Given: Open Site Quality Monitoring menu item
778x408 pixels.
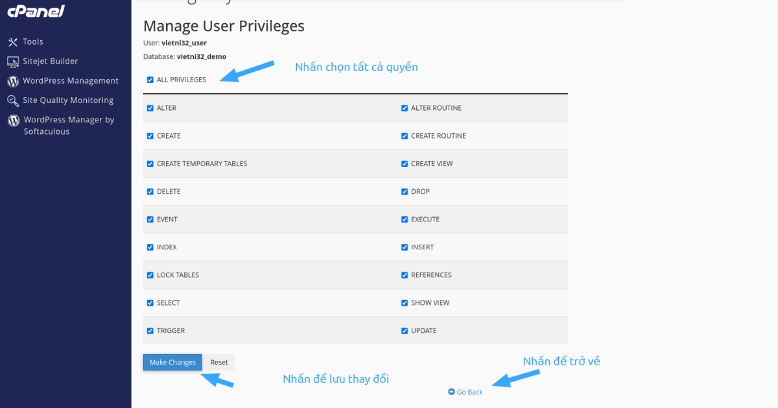Looking at the screenshot, I should click(68, 100).
